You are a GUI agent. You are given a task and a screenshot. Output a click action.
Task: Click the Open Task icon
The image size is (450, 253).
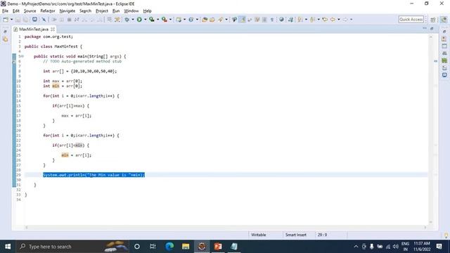coord(212,20)
